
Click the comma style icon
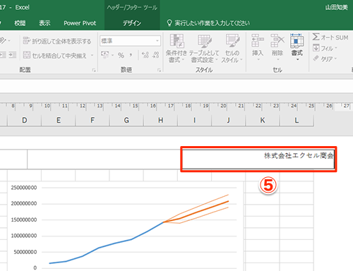(x=131, y=55)
